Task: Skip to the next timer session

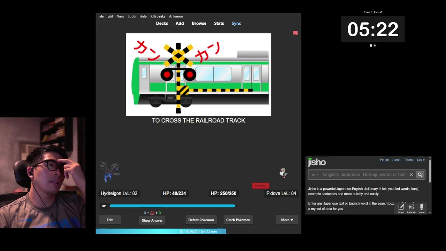Action: [x=375, y=45]
